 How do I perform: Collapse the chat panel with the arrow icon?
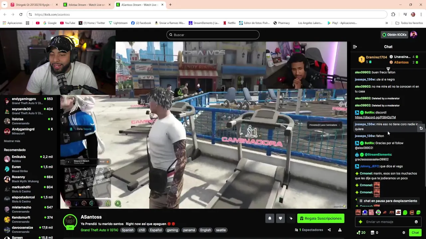pos(355,47)
